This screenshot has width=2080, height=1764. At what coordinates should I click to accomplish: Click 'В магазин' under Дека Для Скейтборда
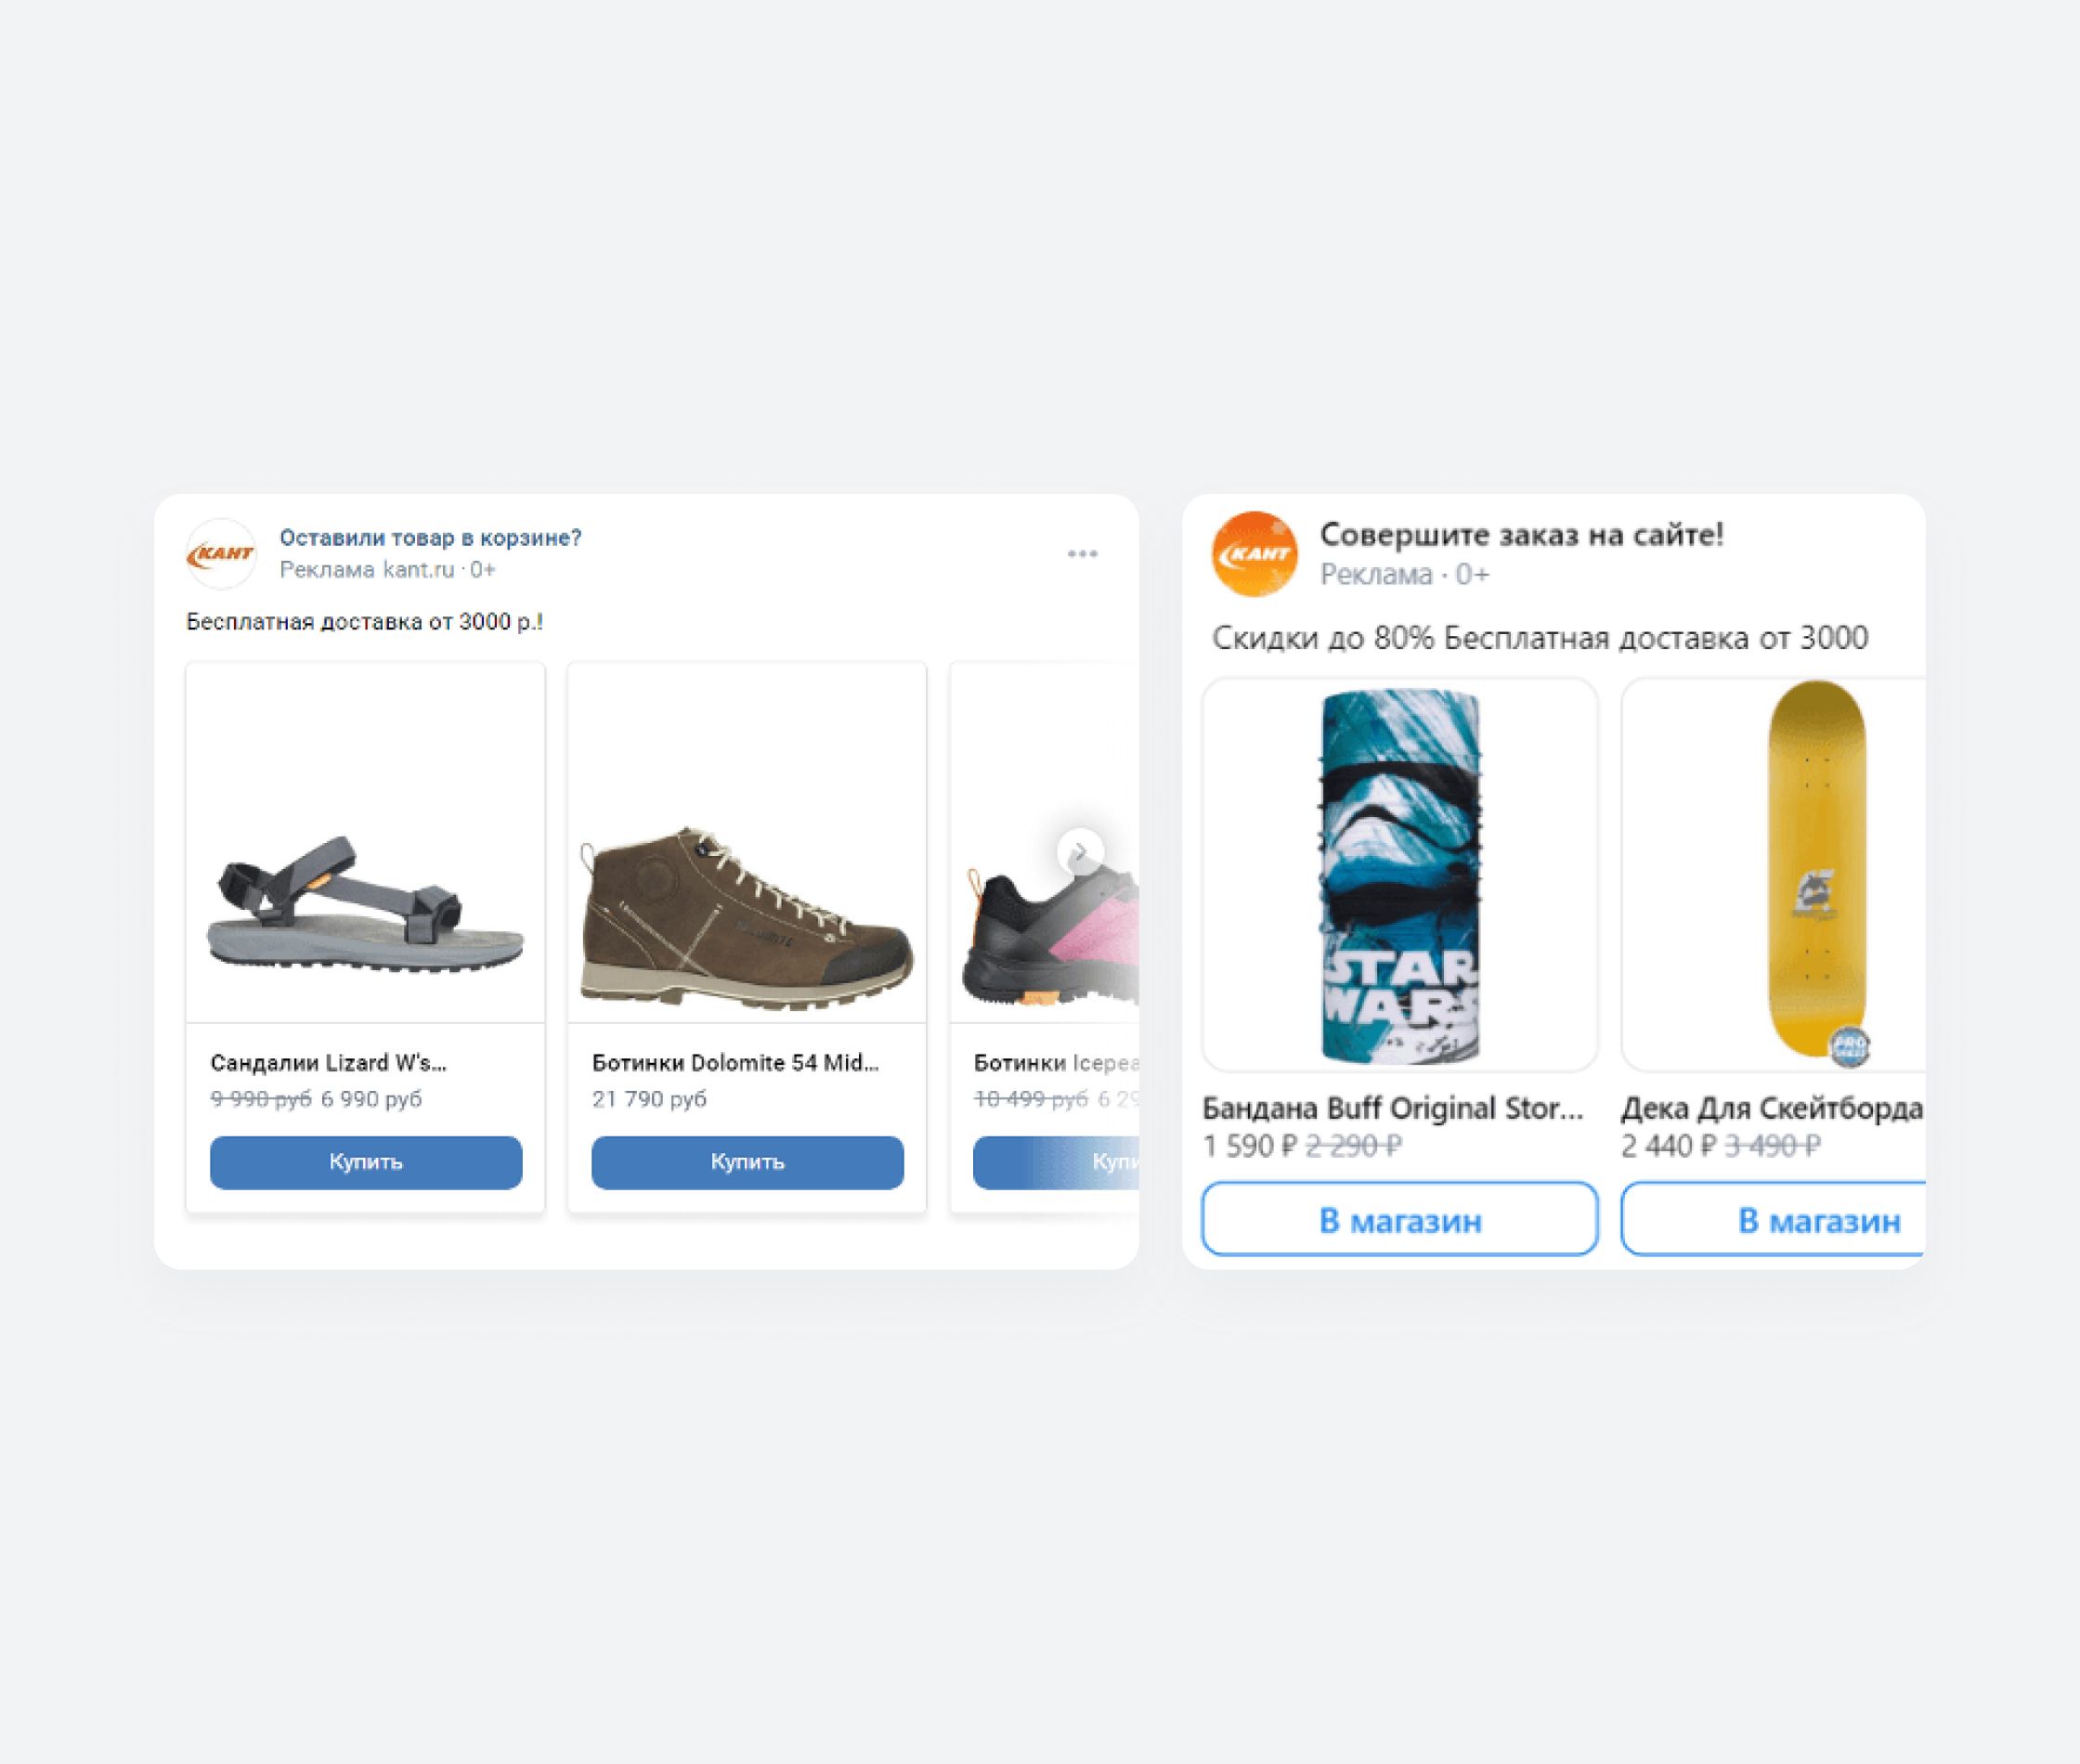coord(1773,1219)
